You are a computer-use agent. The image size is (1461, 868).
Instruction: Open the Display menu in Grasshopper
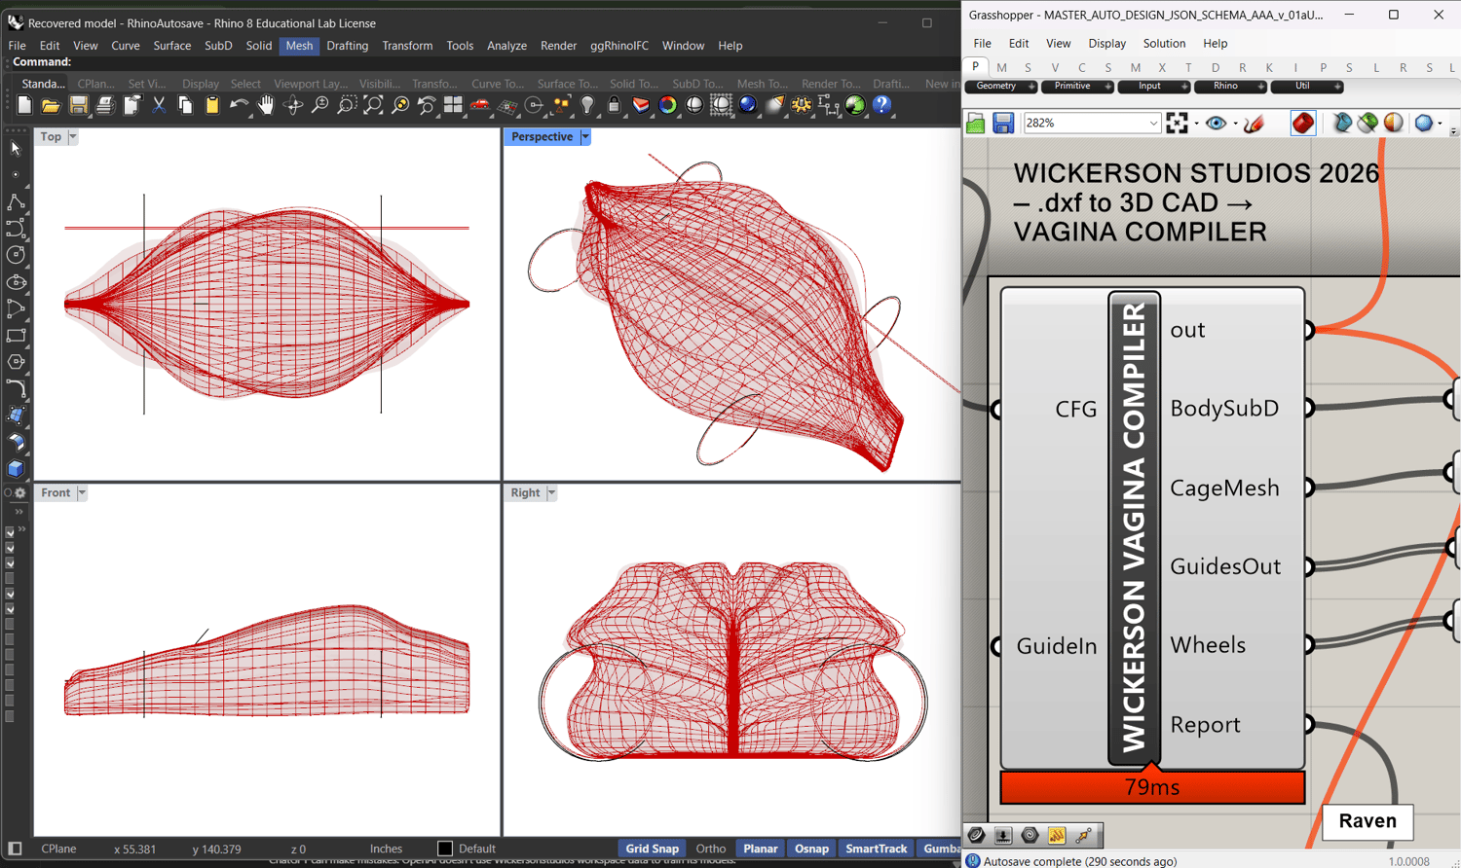click(1106, 44)
